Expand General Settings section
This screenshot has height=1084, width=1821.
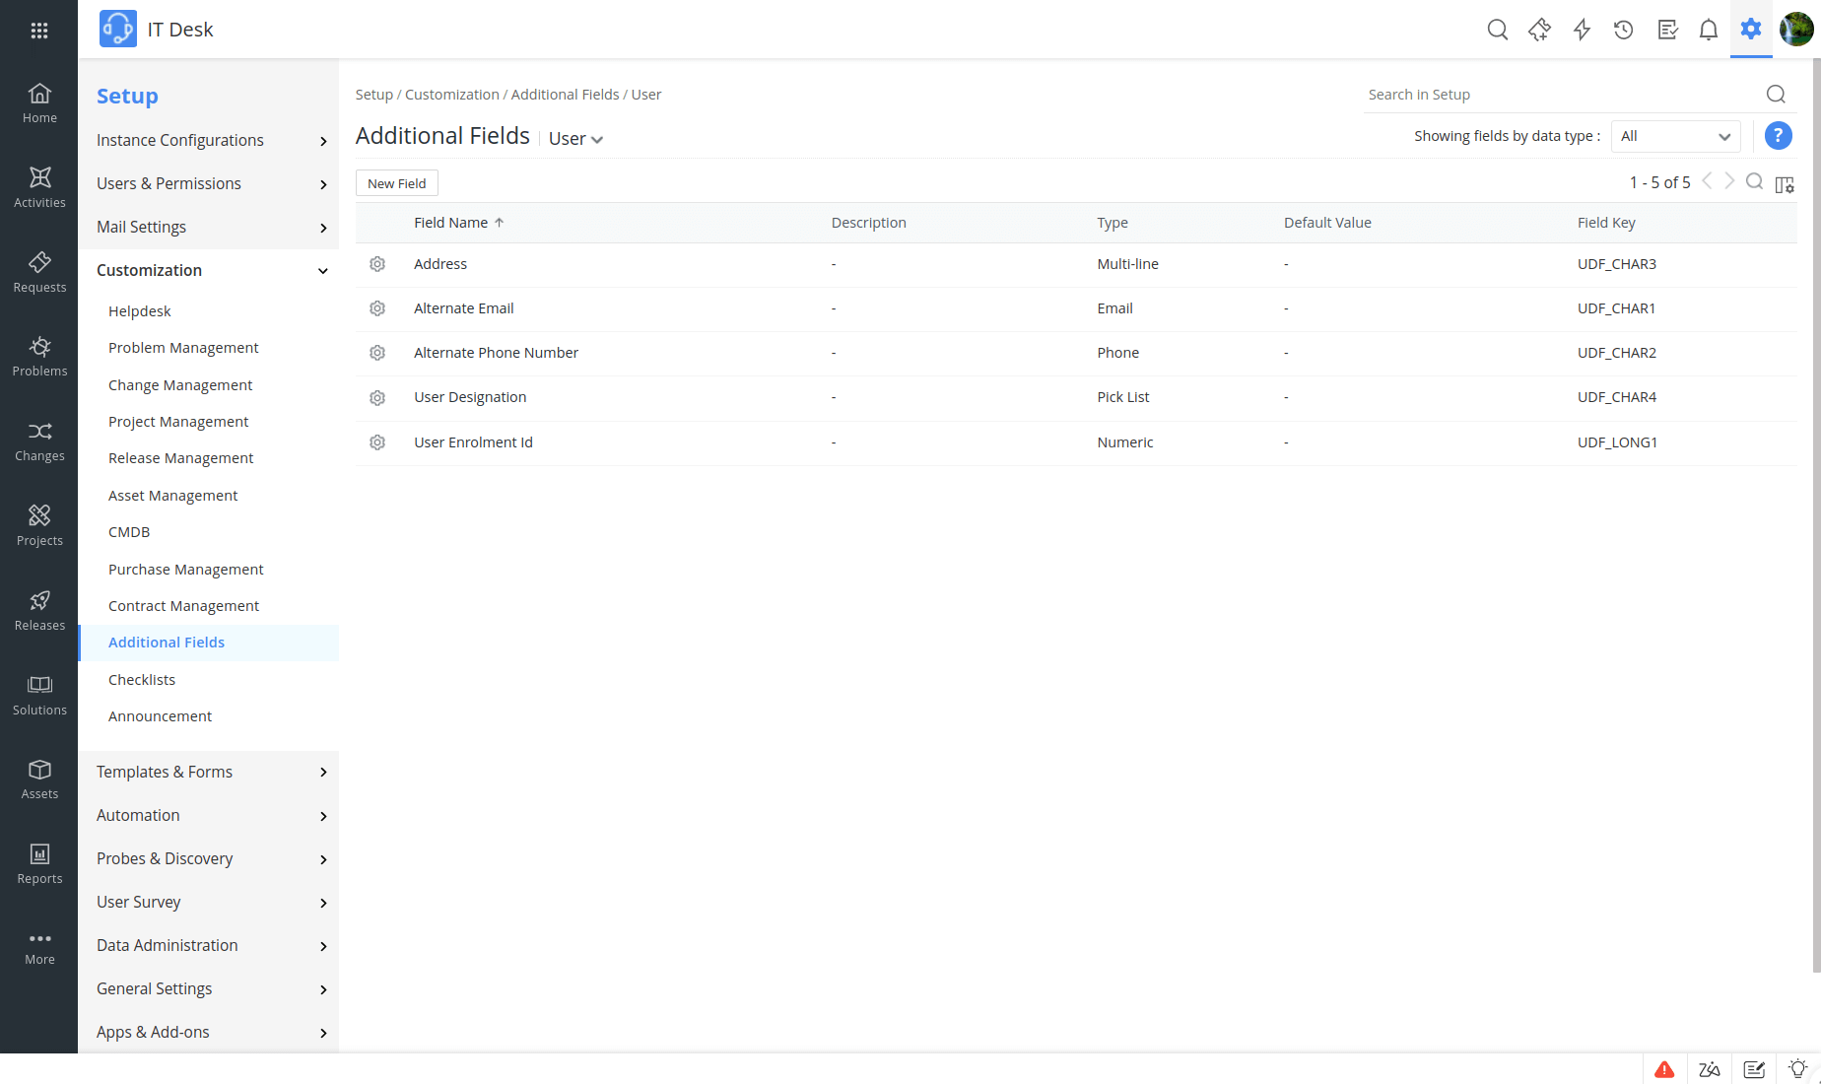(x=208, y=988)
